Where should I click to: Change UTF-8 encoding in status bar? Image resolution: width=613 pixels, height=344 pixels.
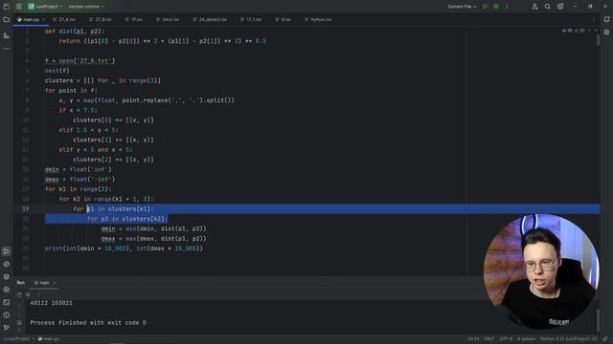click(x=506, y=339)
